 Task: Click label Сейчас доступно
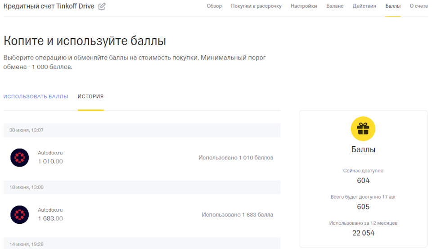coord(363,171)
